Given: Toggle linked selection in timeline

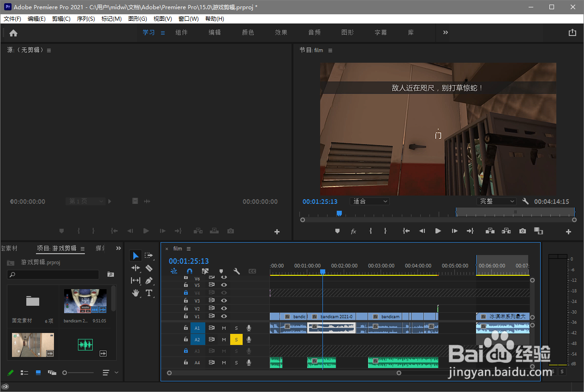Looking at the screenshot, I should 205,272.
